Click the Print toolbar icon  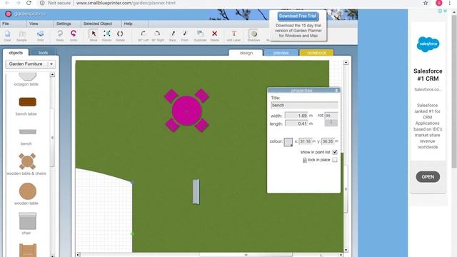(40, 36)
